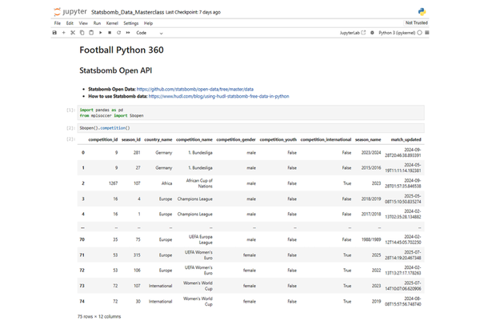Select UEFA Women's Euro cell in row 72

coord(198,271)
